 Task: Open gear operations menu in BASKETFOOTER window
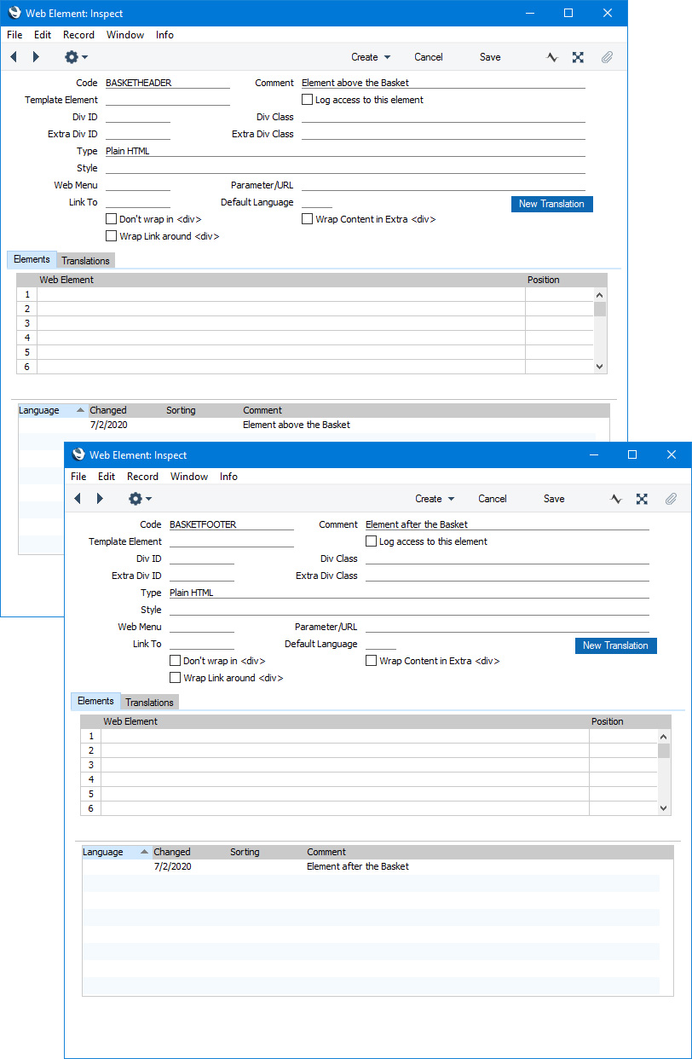140,499
